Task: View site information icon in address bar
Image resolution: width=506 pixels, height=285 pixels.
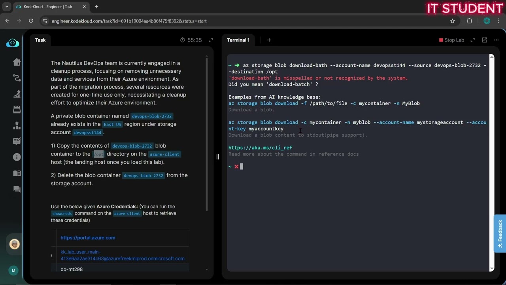Action: [x=45, y=21]
